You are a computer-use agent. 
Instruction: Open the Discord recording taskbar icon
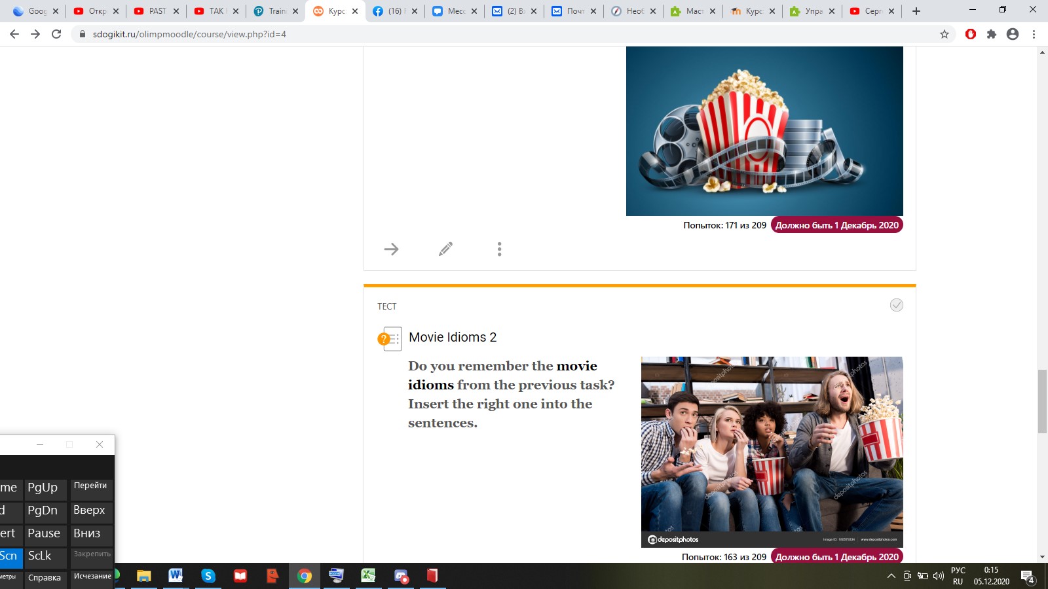click(x=401, y=576)
